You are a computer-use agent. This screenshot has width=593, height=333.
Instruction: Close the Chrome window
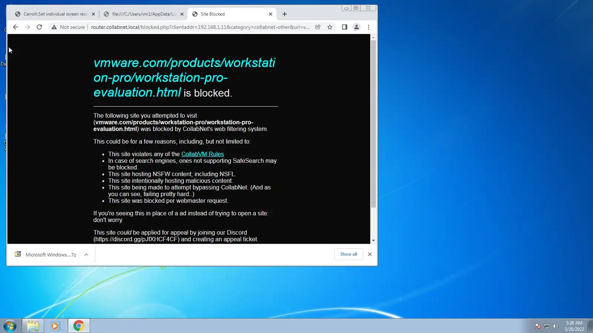point(368,8)
